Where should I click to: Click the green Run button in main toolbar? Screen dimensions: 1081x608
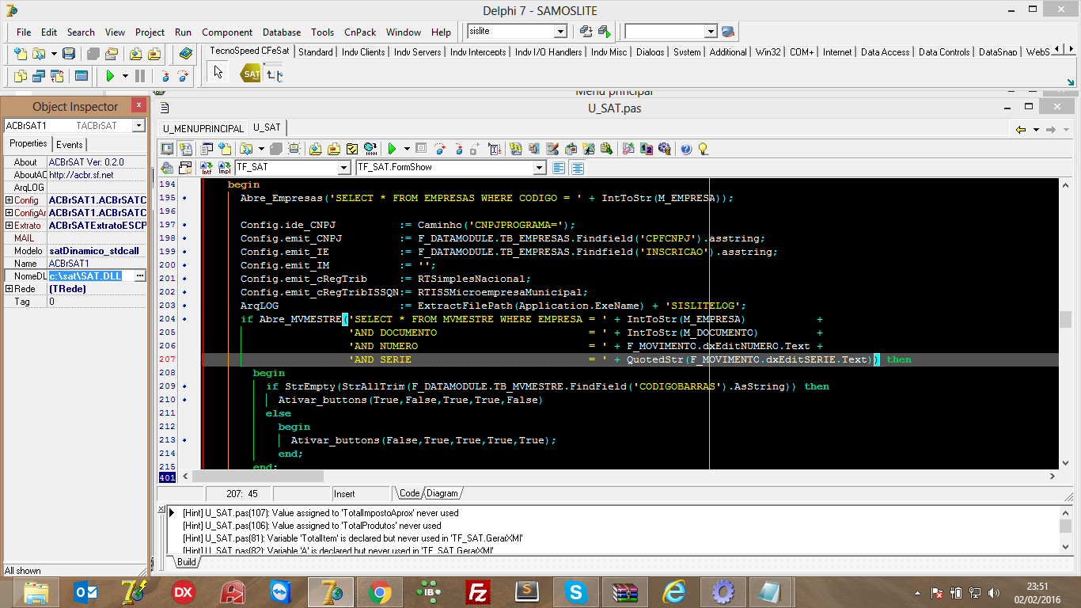(x=110, y=76)
